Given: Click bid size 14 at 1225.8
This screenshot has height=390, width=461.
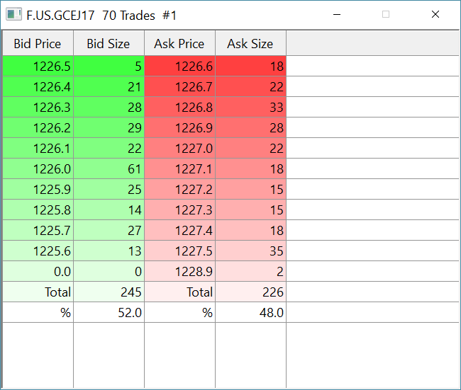Looking at the screenshot, I should point(109,210).
